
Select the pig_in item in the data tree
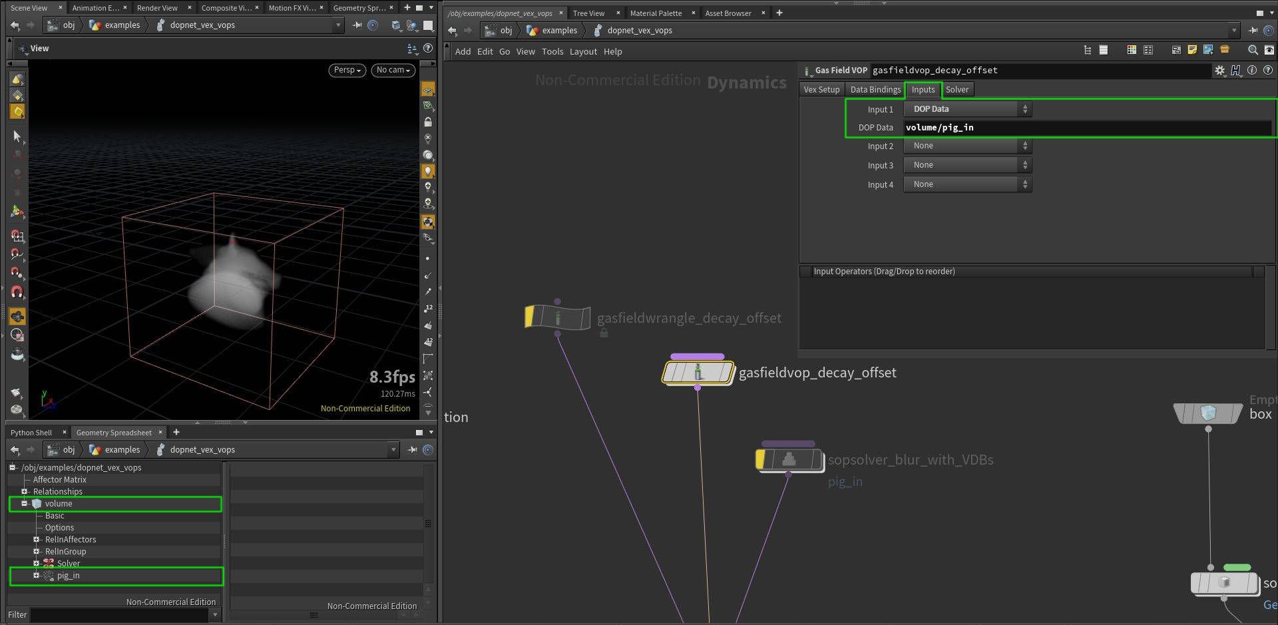[69, 576]
